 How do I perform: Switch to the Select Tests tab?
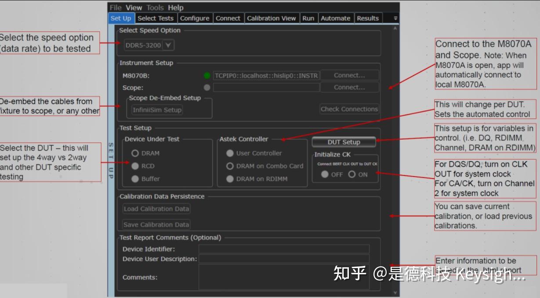pyautogui.click(x=156, y=18)
